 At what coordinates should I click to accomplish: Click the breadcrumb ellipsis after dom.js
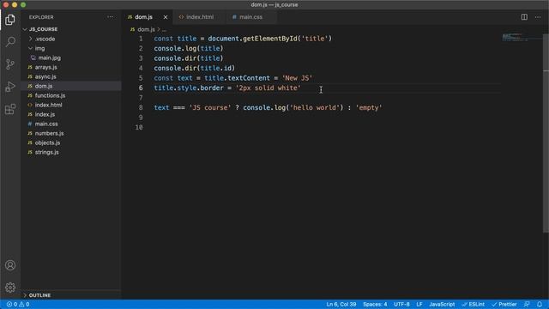[164, 29]
